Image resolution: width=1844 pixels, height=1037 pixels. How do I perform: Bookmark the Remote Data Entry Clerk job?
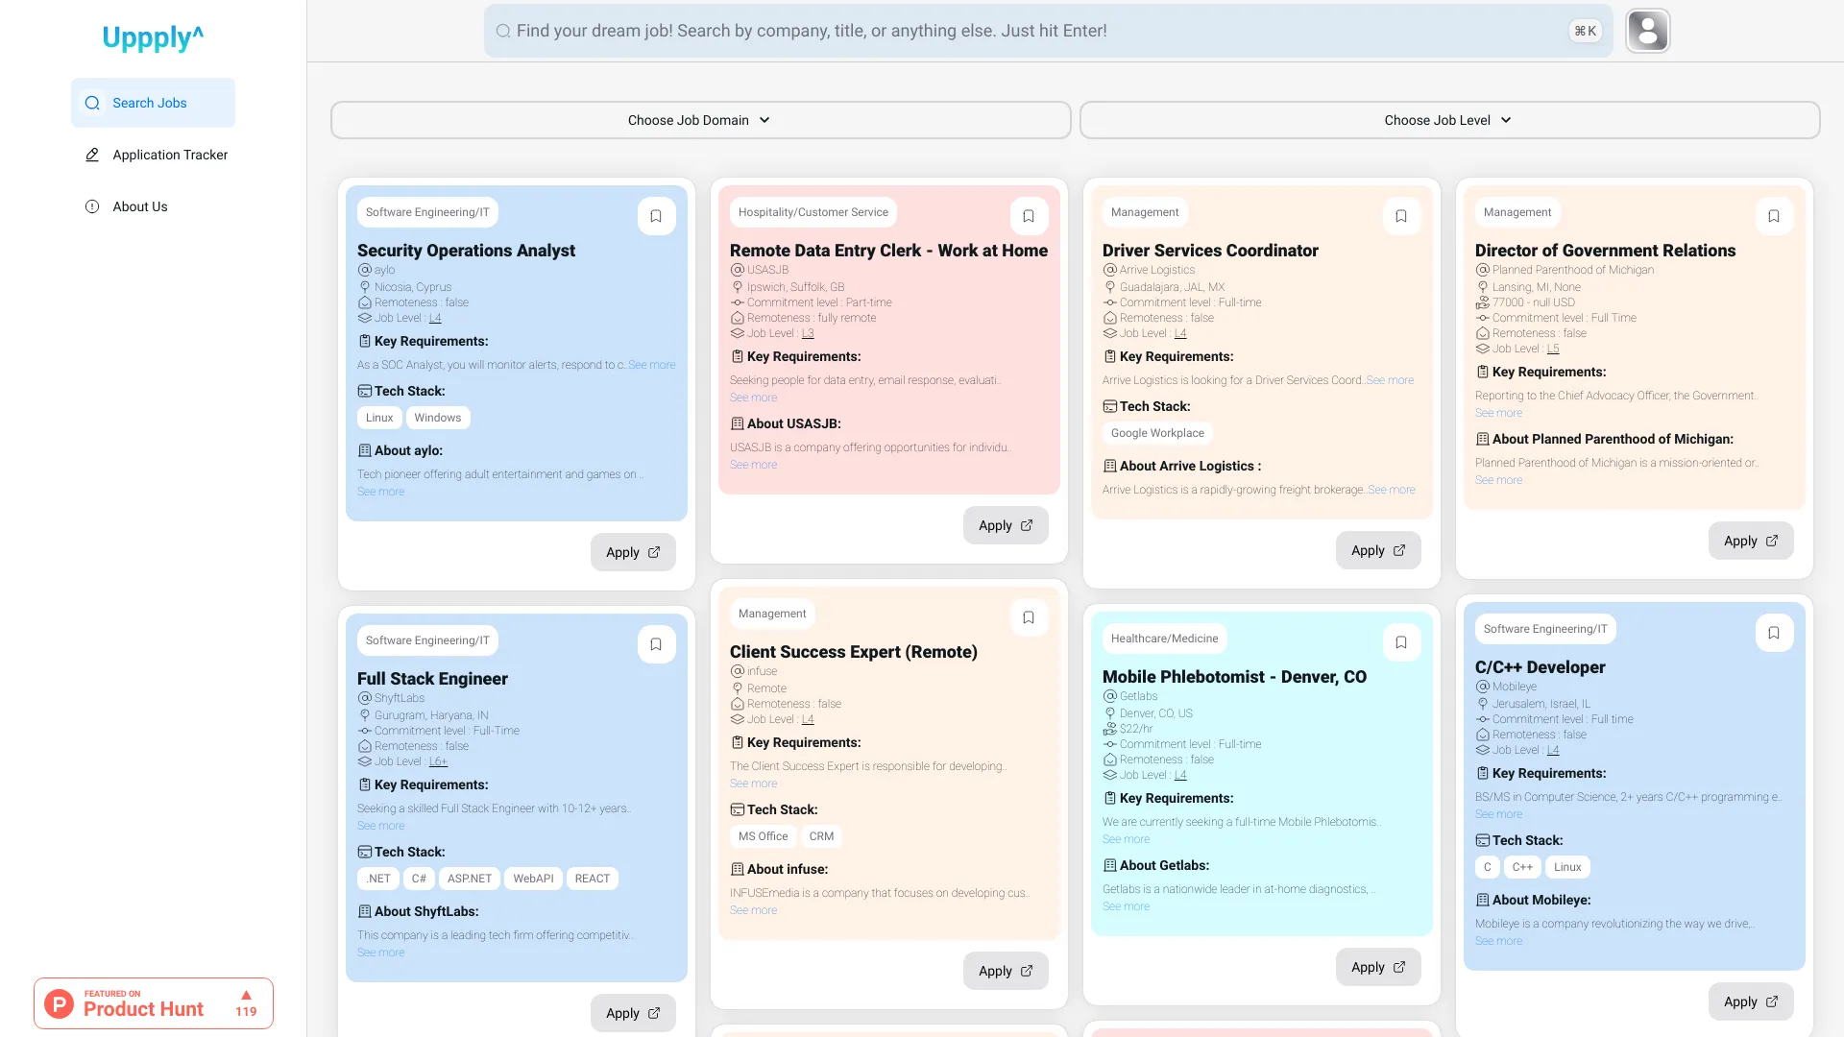pyautogui.click(x=1029, y=215)
